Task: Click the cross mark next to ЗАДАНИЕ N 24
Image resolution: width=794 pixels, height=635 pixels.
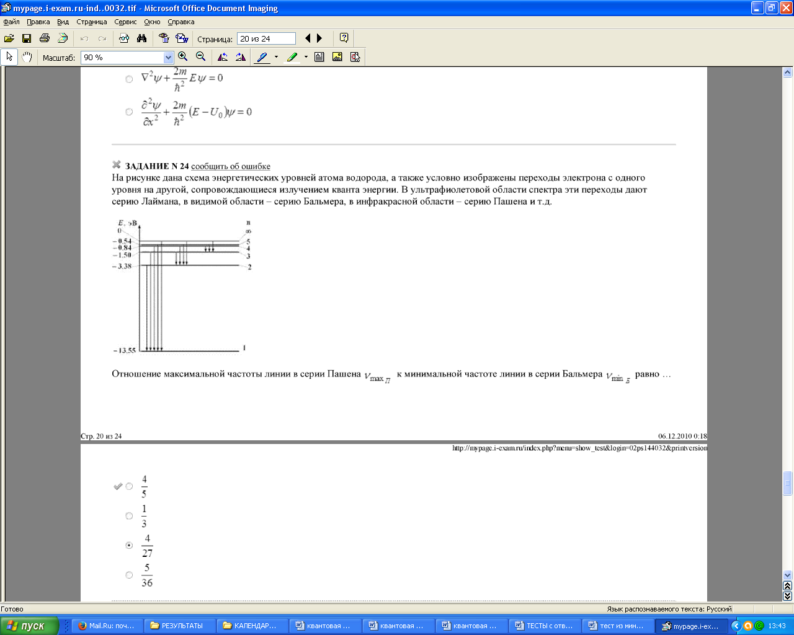Action: click(116, 165)
